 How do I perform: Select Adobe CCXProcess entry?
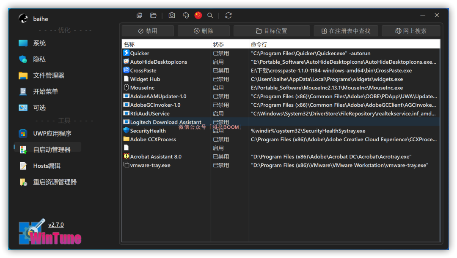click(281, 139)
